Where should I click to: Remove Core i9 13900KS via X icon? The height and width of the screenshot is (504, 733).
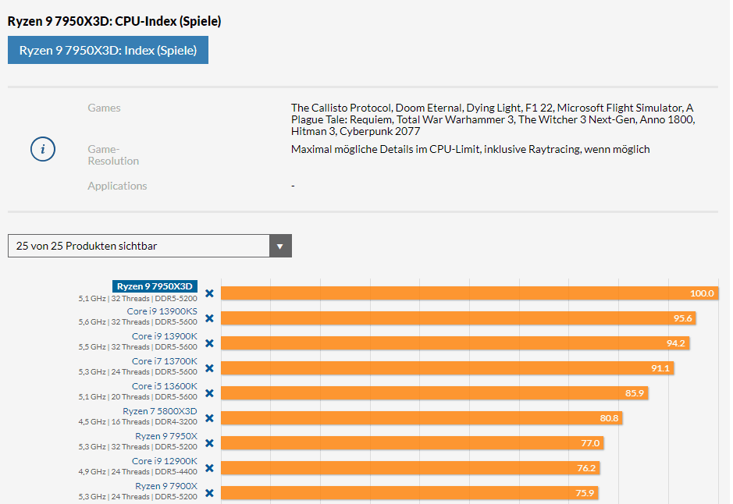pos(209,318)
